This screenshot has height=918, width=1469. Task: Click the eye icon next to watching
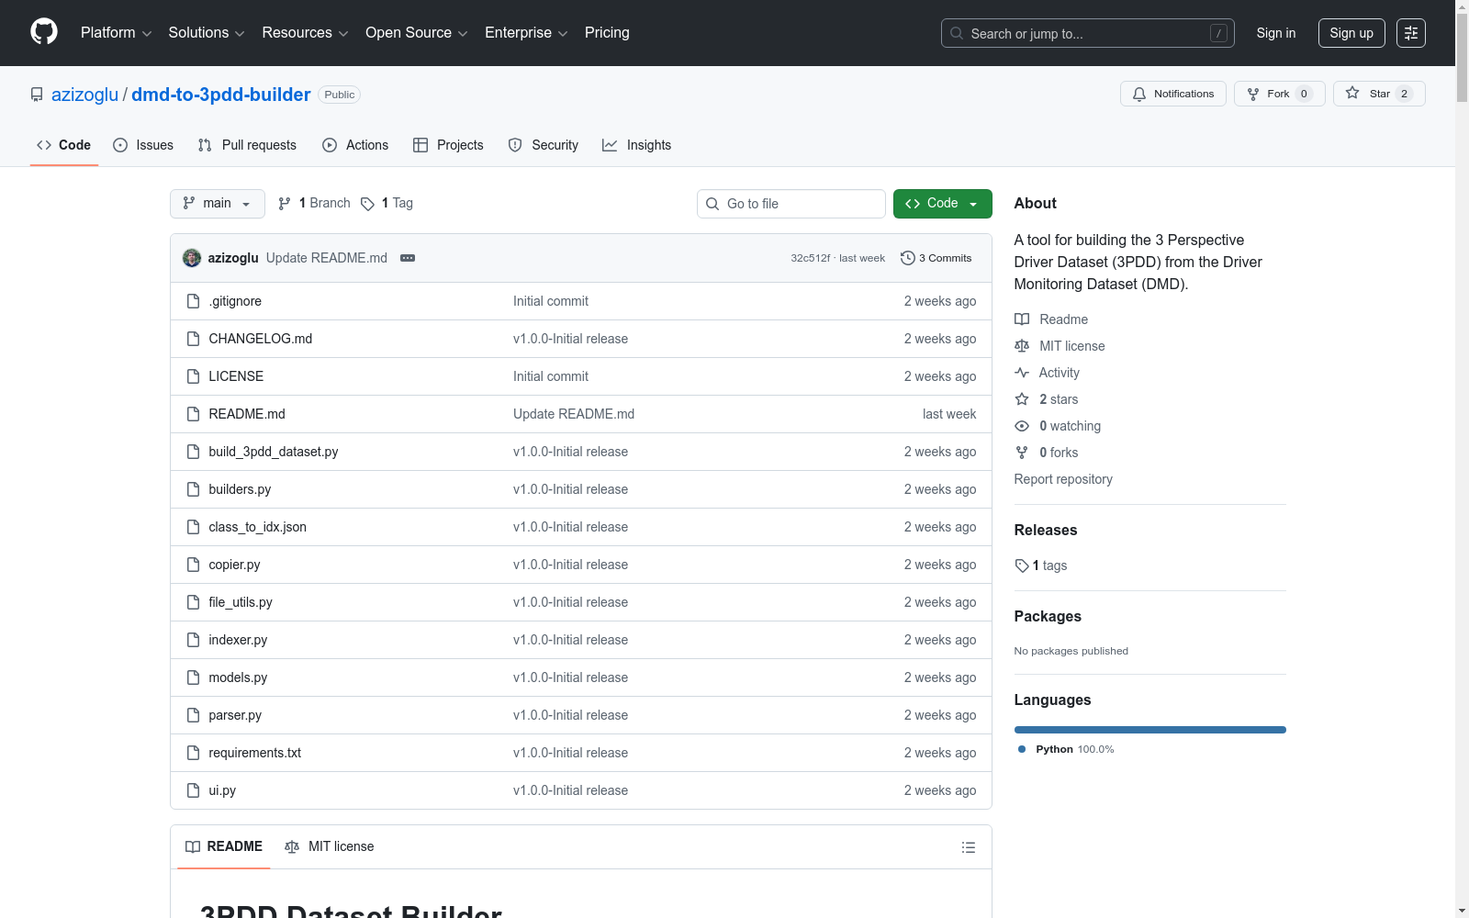(x=1022, y=426)
